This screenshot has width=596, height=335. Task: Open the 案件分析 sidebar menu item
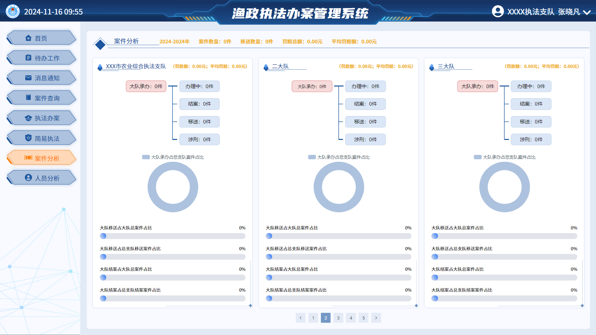tap(41, 158)
